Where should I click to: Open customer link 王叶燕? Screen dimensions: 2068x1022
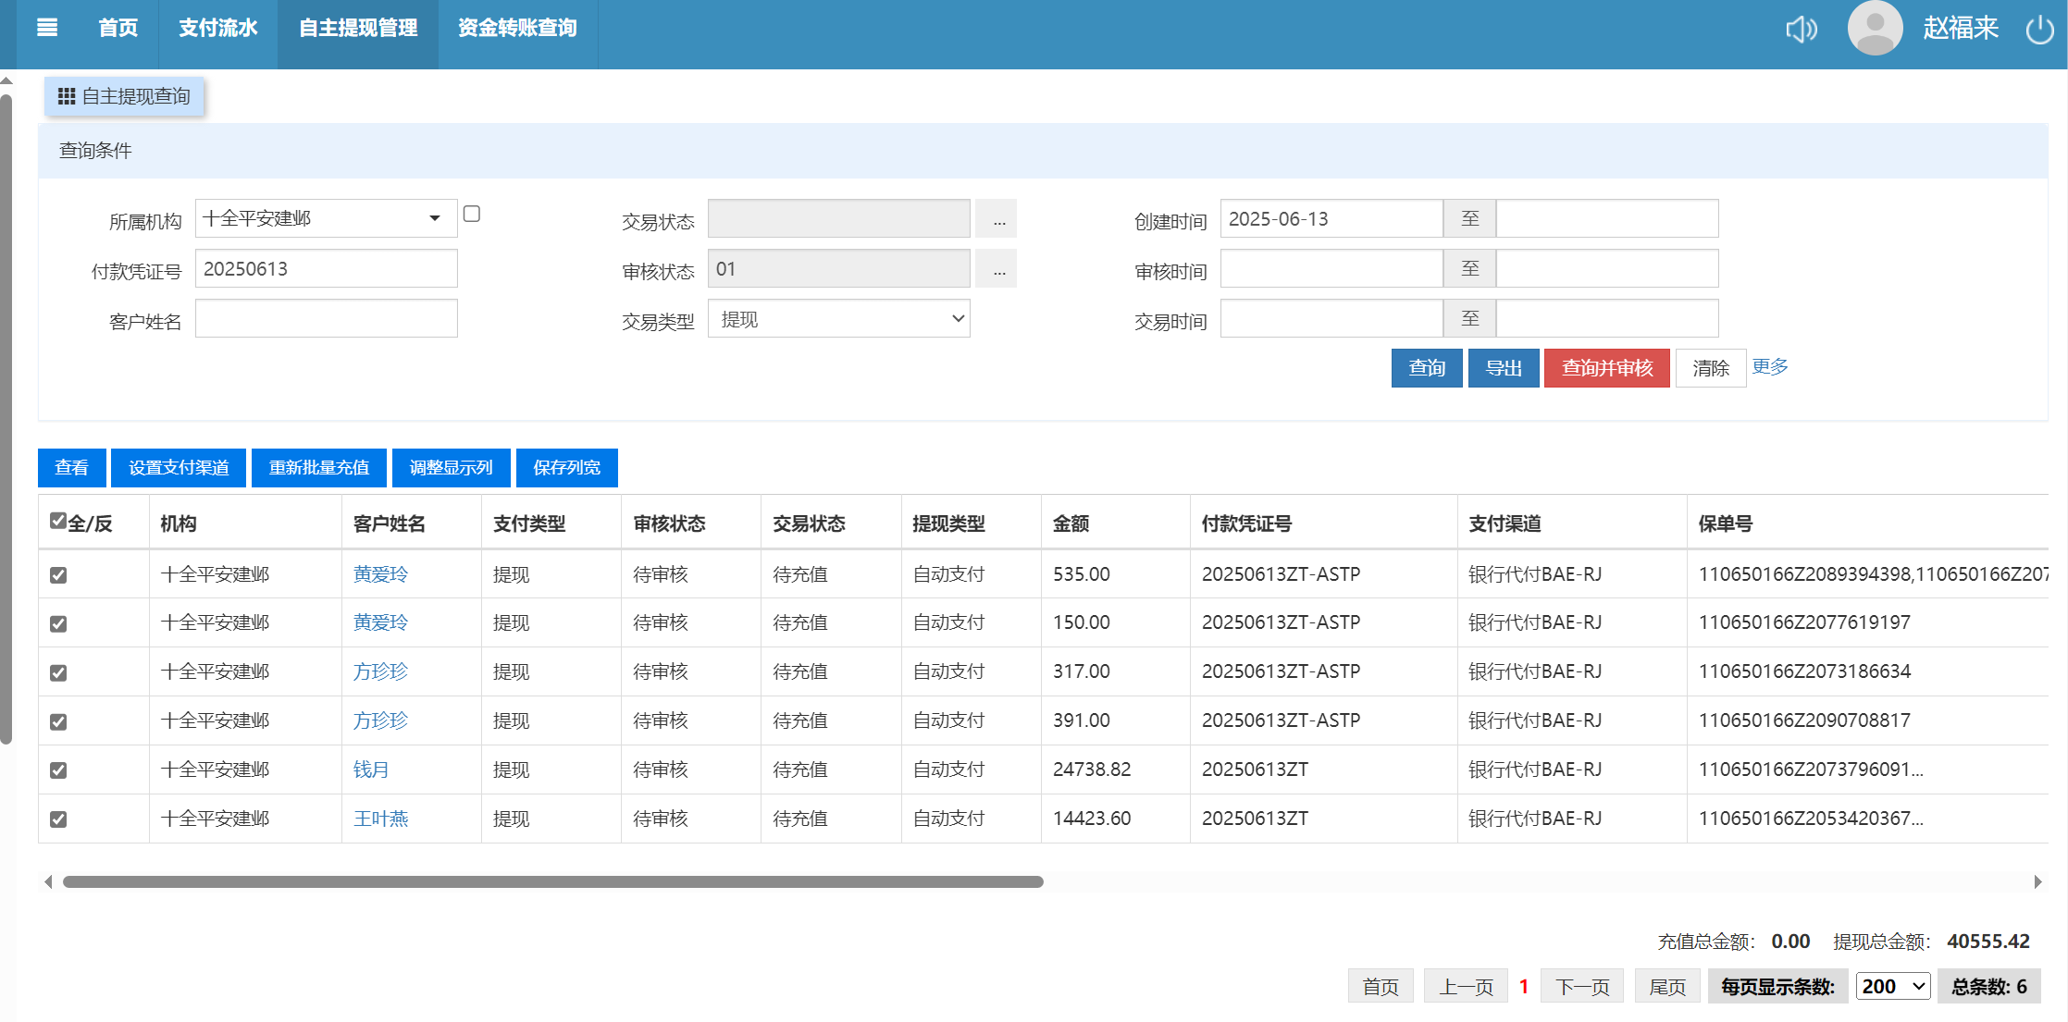pyautogui.click(x=380, y=819)
